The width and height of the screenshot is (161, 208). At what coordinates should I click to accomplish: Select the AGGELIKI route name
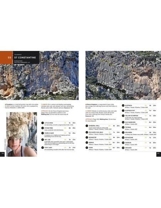[x=128, y=143]
